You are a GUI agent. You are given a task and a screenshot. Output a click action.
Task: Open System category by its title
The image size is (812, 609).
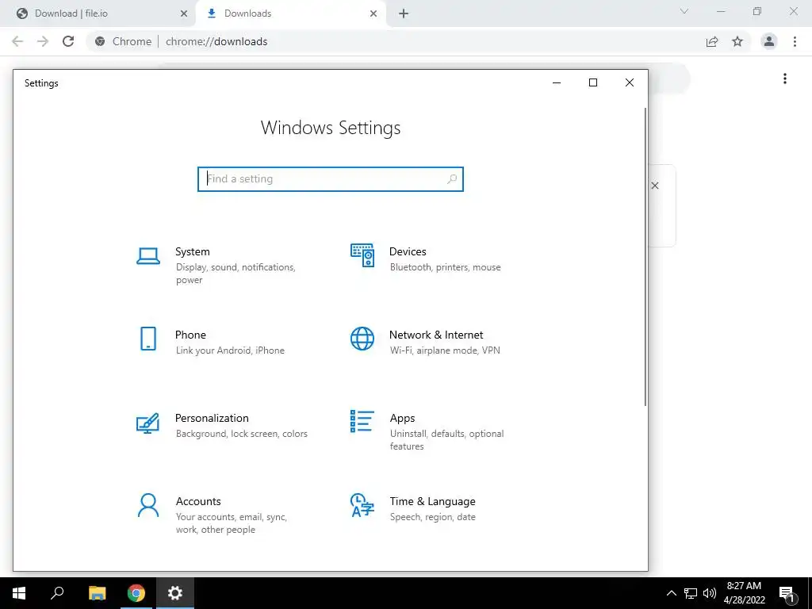(192, 251)
